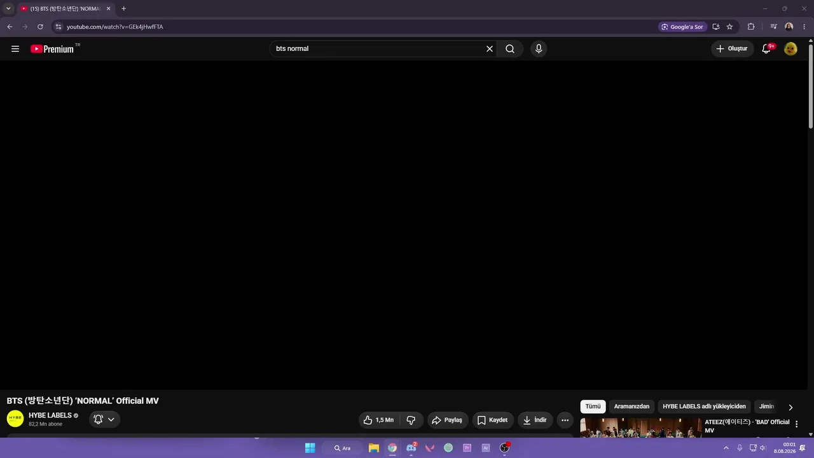Open Discord from taskbar
Viewport: 814px width, 458px height.
411,448
